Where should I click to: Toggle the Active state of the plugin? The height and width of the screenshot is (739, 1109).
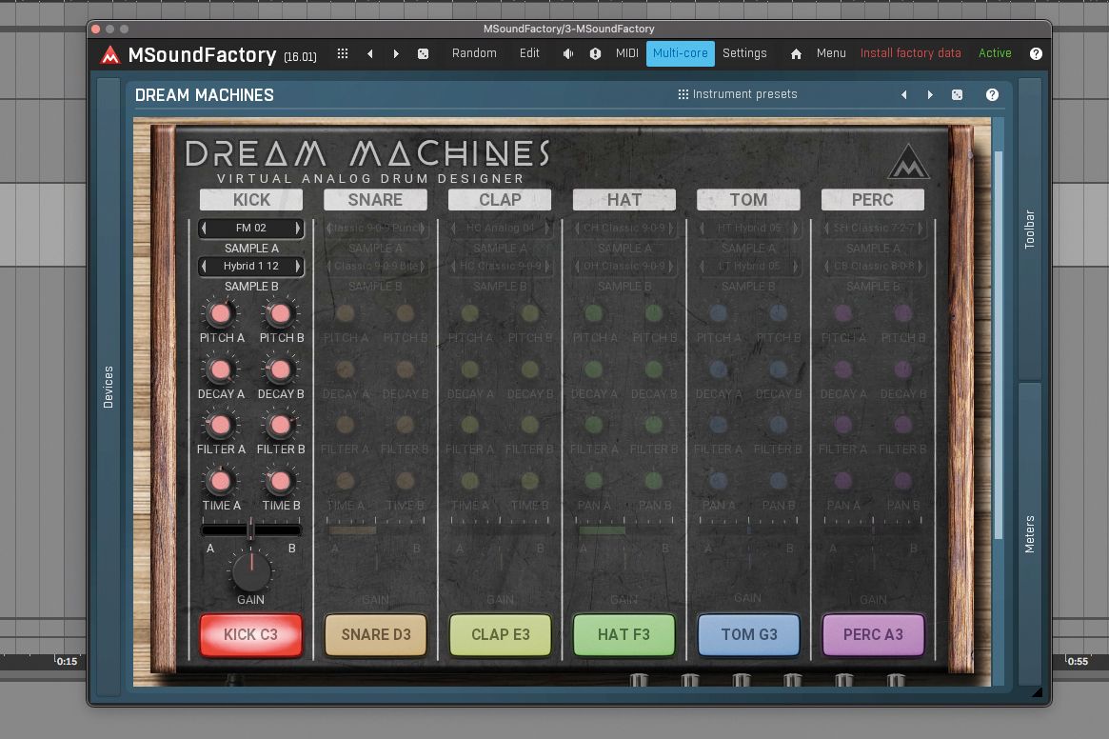[x=995, y=53]
